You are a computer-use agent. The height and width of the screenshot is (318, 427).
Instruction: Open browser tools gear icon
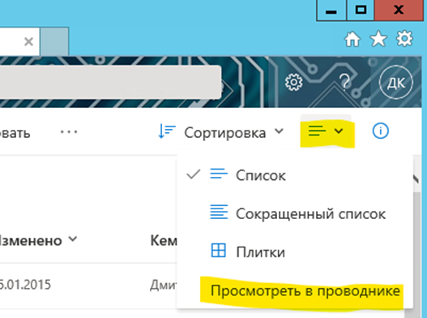point(404,39)
